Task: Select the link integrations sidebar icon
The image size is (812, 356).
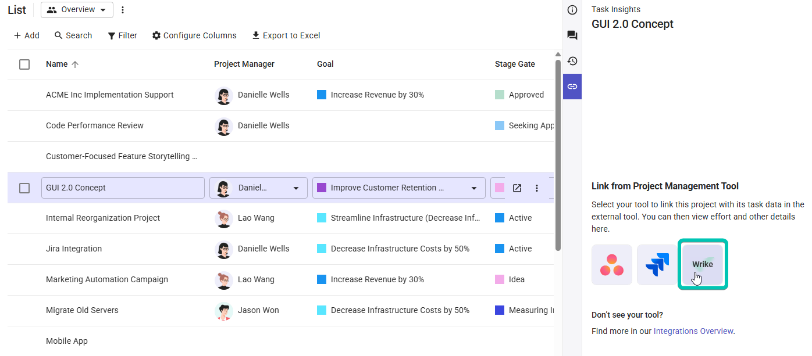Action: tap(572, 87)
